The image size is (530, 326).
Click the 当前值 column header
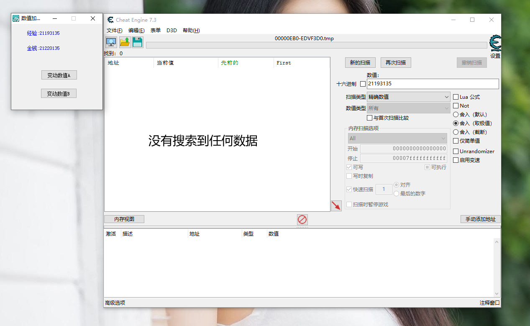coord(186,63)
